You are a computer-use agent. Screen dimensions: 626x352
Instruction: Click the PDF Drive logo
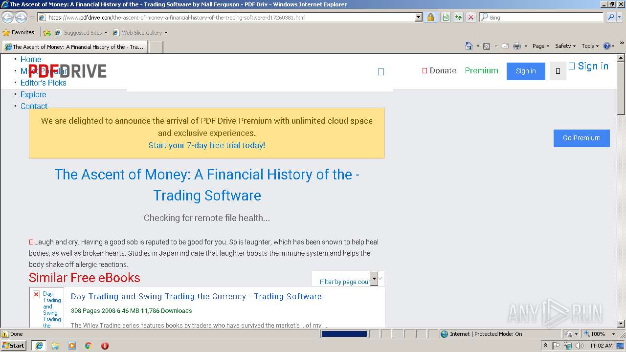tap(67, 71)
